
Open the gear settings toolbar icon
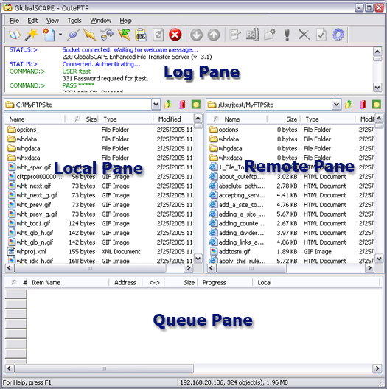(338, 35)
